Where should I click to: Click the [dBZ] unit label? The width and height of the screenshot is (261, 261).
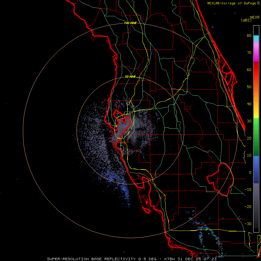pyautogui.click(x=246, y=20)
